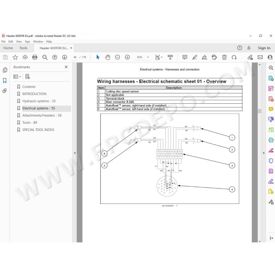Click the Save file icon
The image size is (275, 275).
[5, 57]
